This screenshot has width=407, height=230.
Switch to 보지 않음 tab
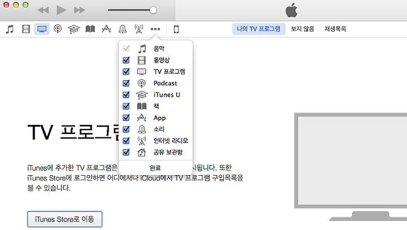[x=302, y=29]
